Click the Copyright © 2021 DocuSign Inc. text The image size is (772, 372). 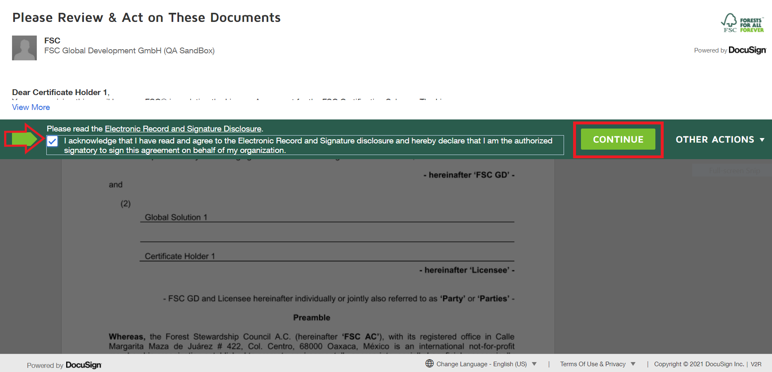[698, 364]
